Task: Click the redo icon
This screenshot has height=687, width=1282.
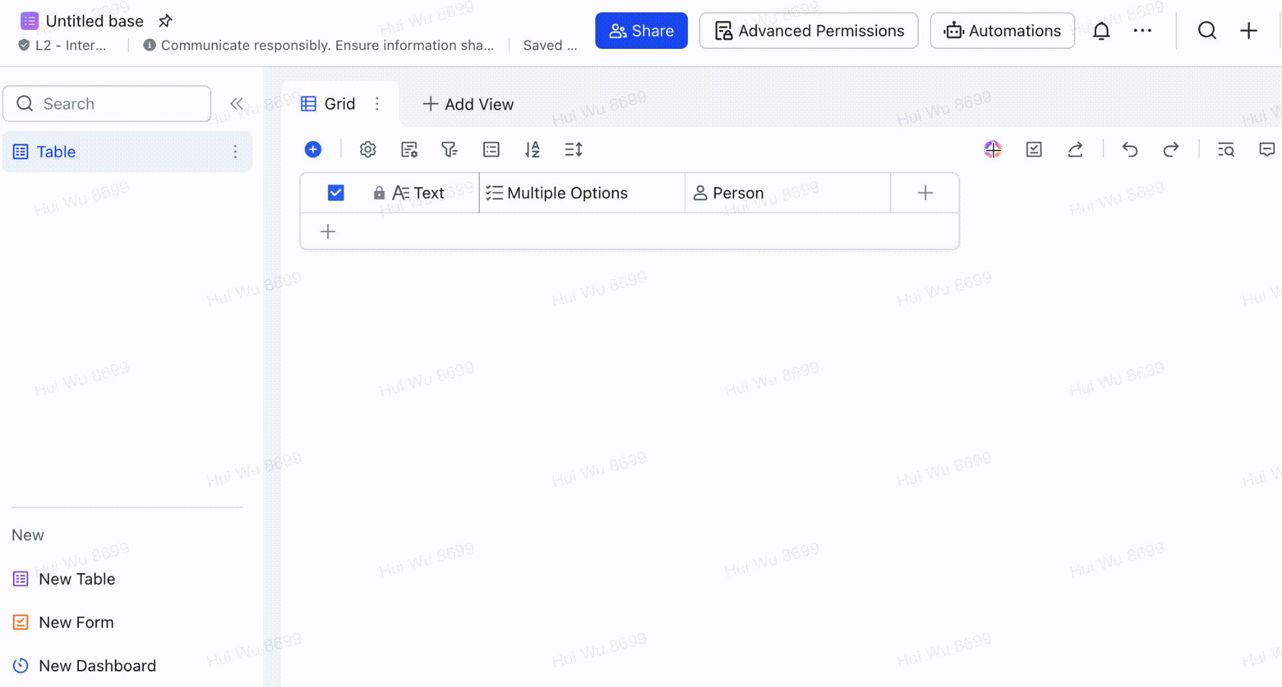Action: 1171,149
